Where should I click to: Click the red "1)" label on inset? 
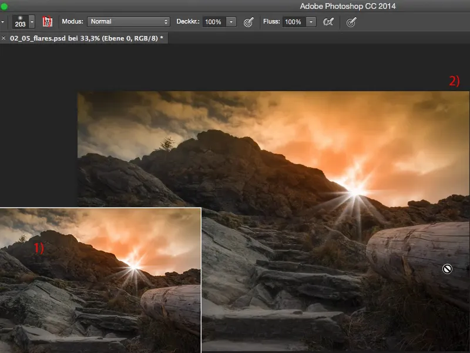38,248
